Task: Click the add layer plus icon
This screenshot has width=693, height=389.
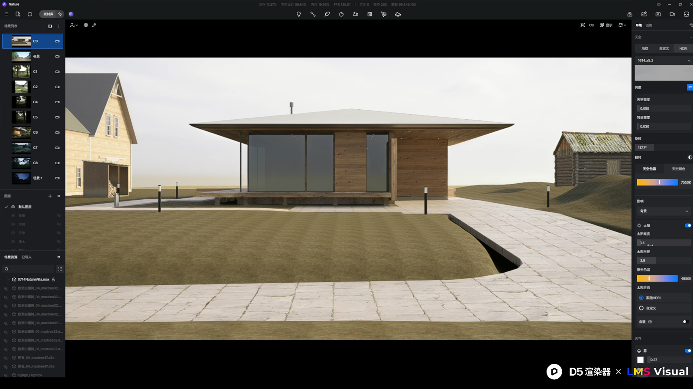Action: tap(50, 196)
